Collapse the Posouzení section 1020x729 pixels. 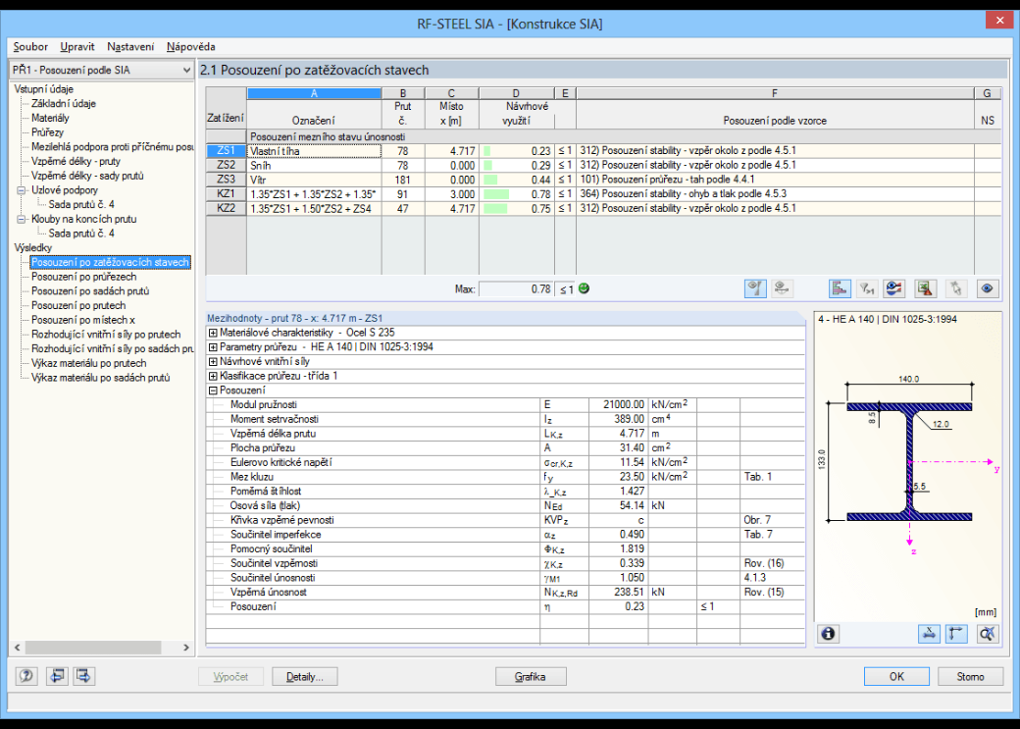pos(213,391)
